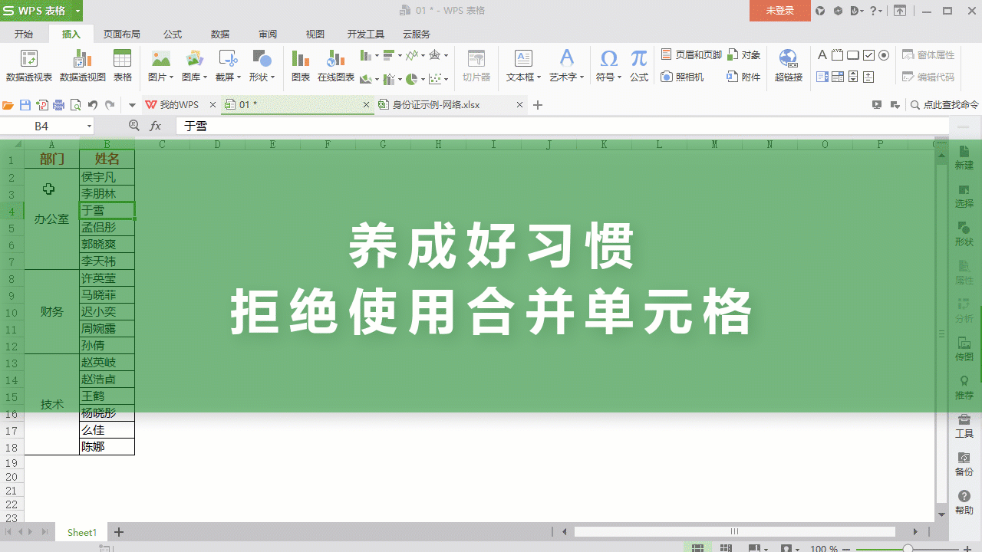This screenshot has width=982, height=552.
Task: Select cell containing 么佳
Action: (107, 430)
